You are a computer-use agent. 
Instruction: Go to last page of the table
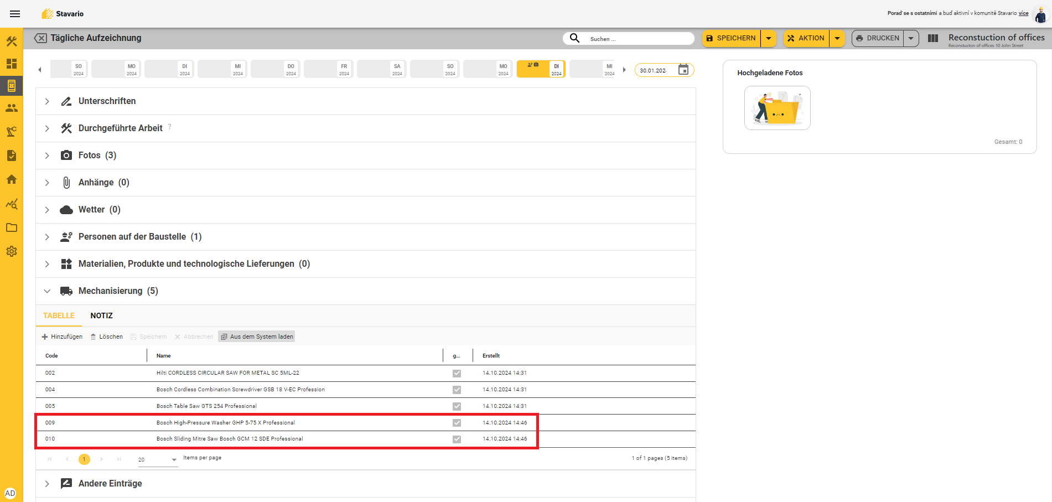[119, 459]
